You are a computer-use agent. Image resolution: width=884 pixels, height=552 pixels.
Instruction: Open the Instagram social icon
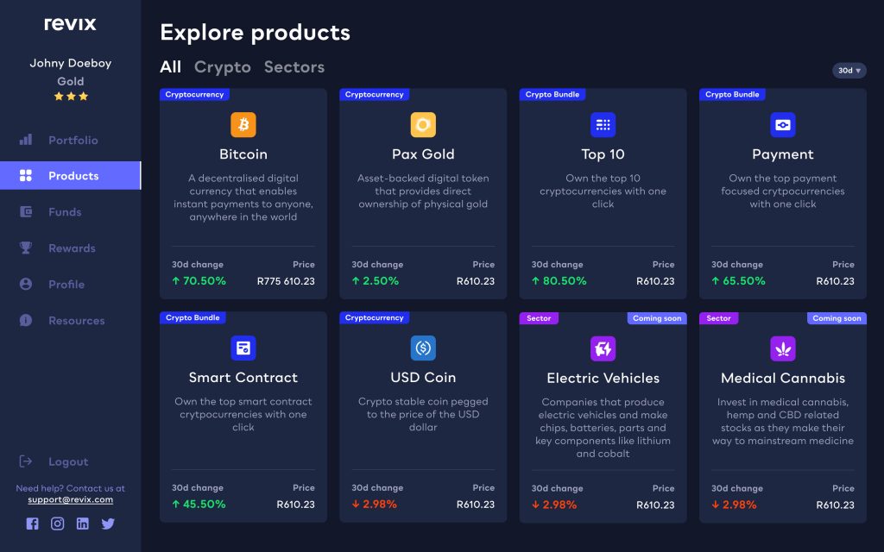(x=58, y=524)
